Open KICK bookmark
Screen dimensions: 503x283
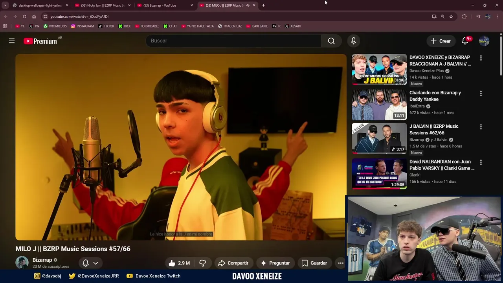pyautogui.click(x=125, y=26)
